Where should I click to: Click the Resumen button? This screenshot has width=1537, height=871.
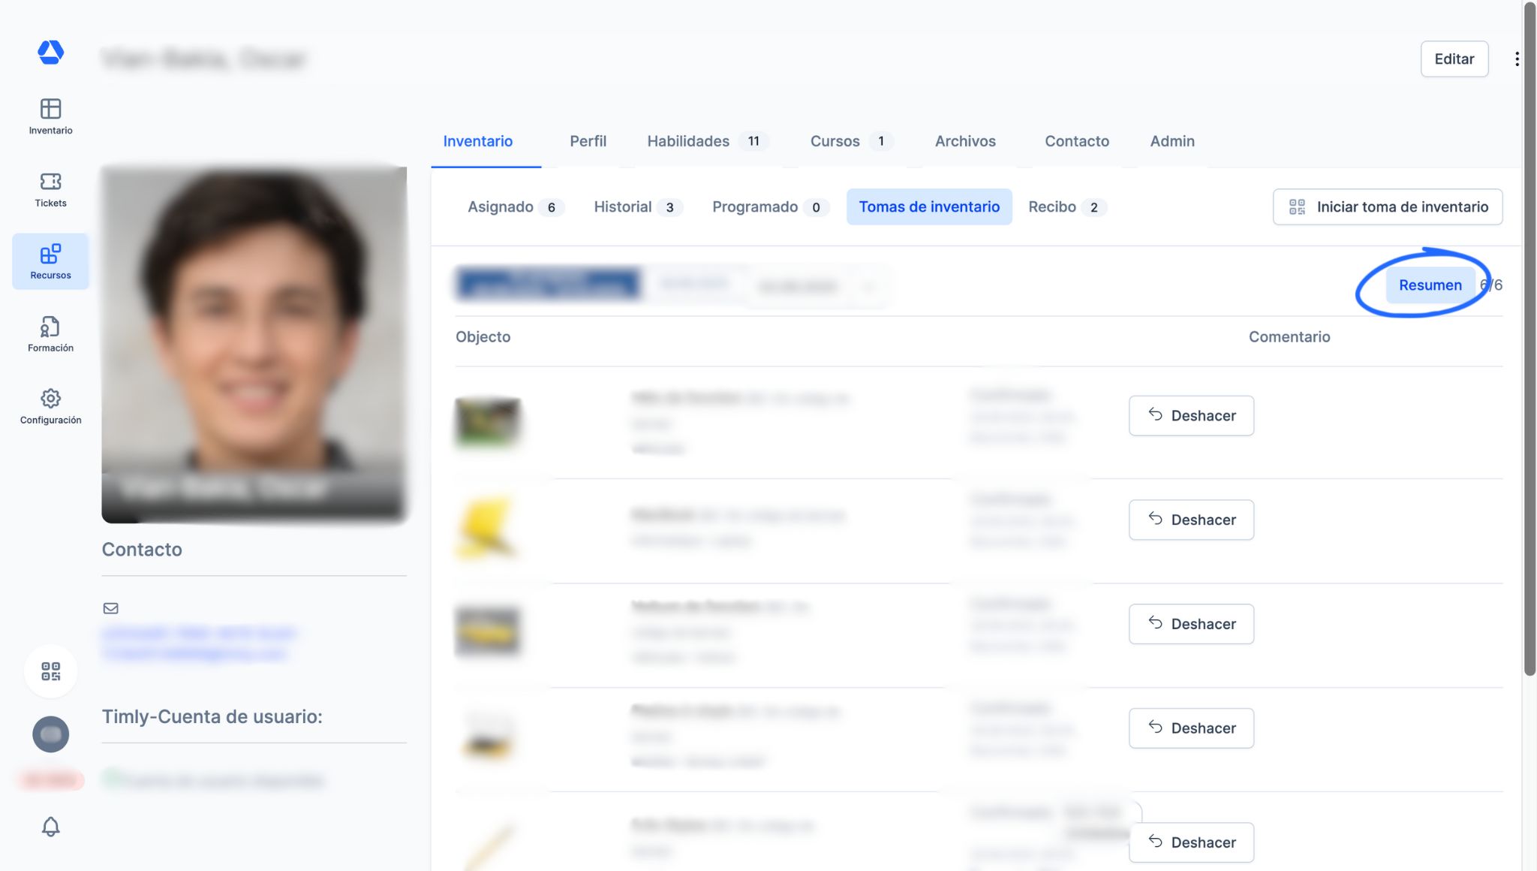pyautogui.click(x=1430, y=285)
